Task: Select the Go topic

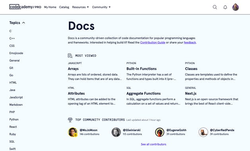Action: (11, 75)
